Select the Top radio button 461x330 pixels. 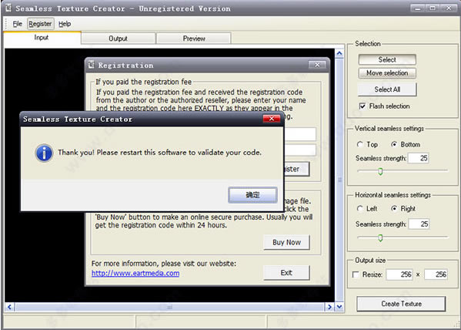tap(360, 144)
